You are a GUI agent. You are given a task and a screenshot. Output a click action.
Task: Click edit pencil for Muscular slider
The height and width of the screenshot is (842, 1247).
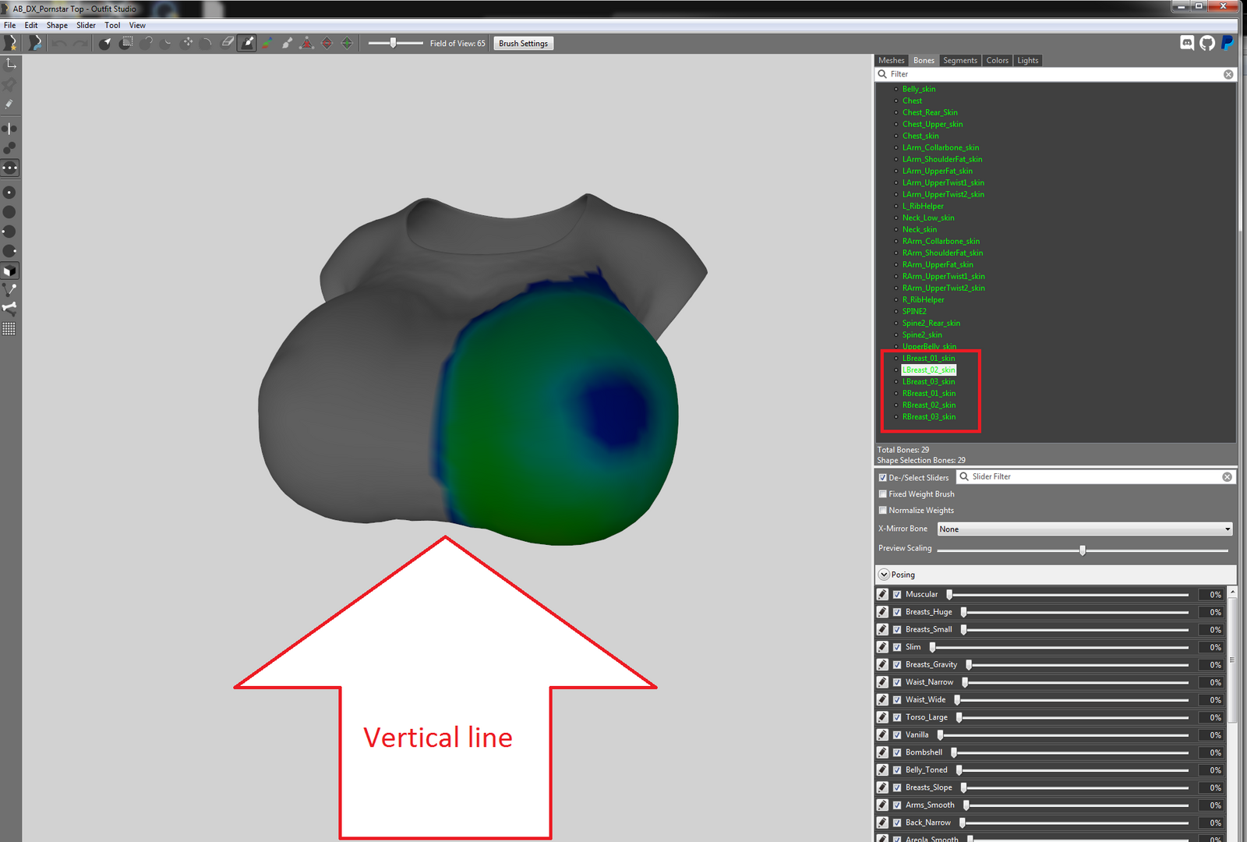[x=882, y=594]
